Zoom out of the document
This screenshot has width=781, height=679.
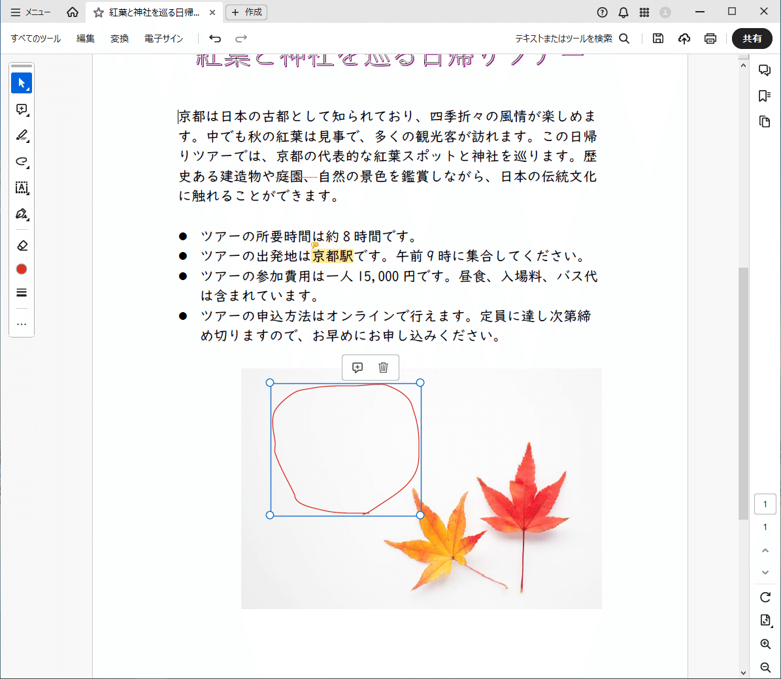765,667
